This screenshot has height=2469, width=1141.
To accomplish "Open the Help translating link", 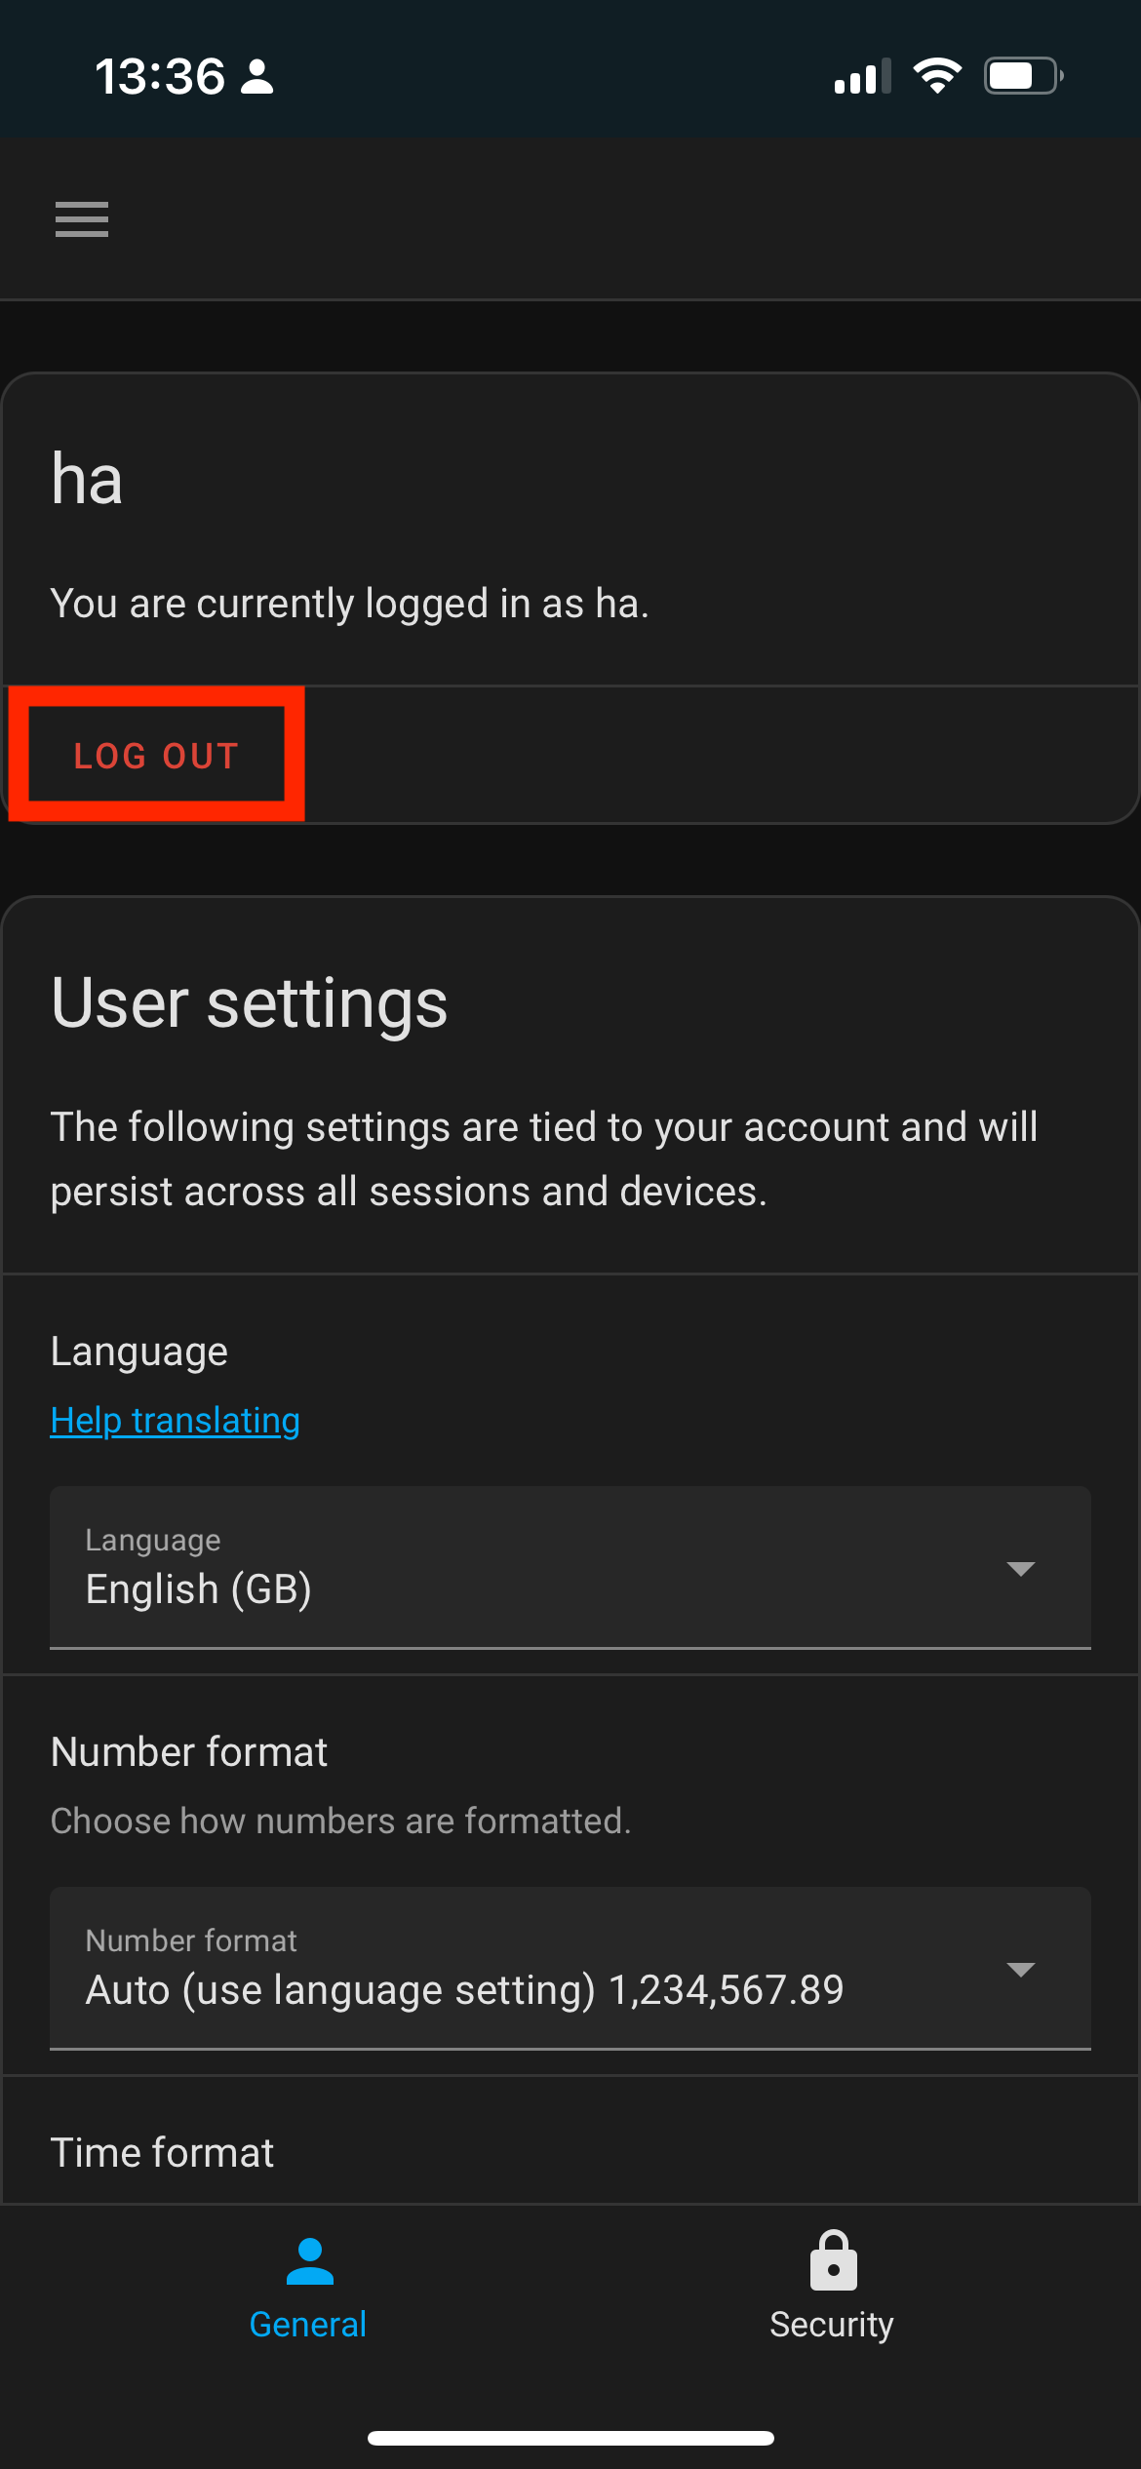I will [x=176, y=1421].
